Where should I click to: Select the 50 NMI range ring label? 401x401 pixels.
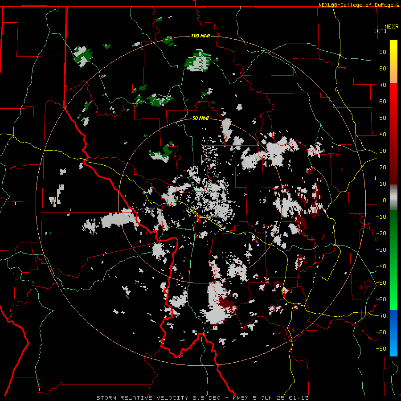click(x=200, y=118)
